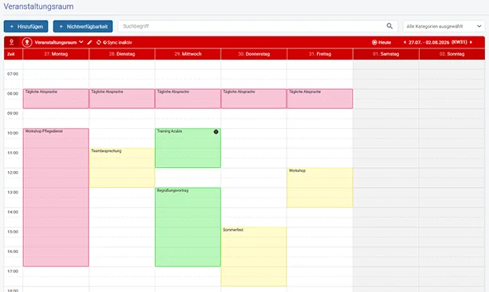Open the Alle Kategorien ausgewählt dropdown
This screenshot has height=292, width=489.
click(x=444, y=26)
